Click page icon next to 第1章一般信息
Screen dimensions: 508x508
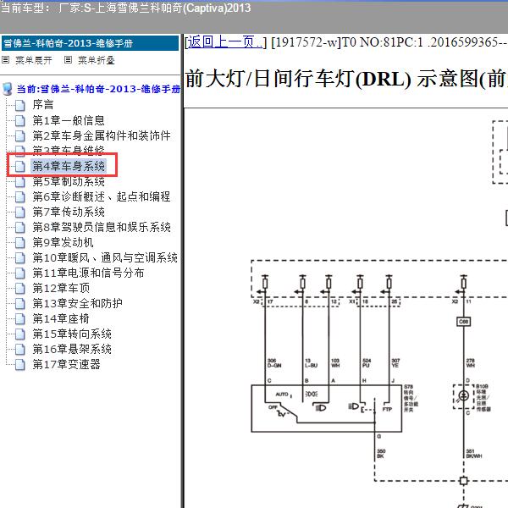[x=20, y=120]
